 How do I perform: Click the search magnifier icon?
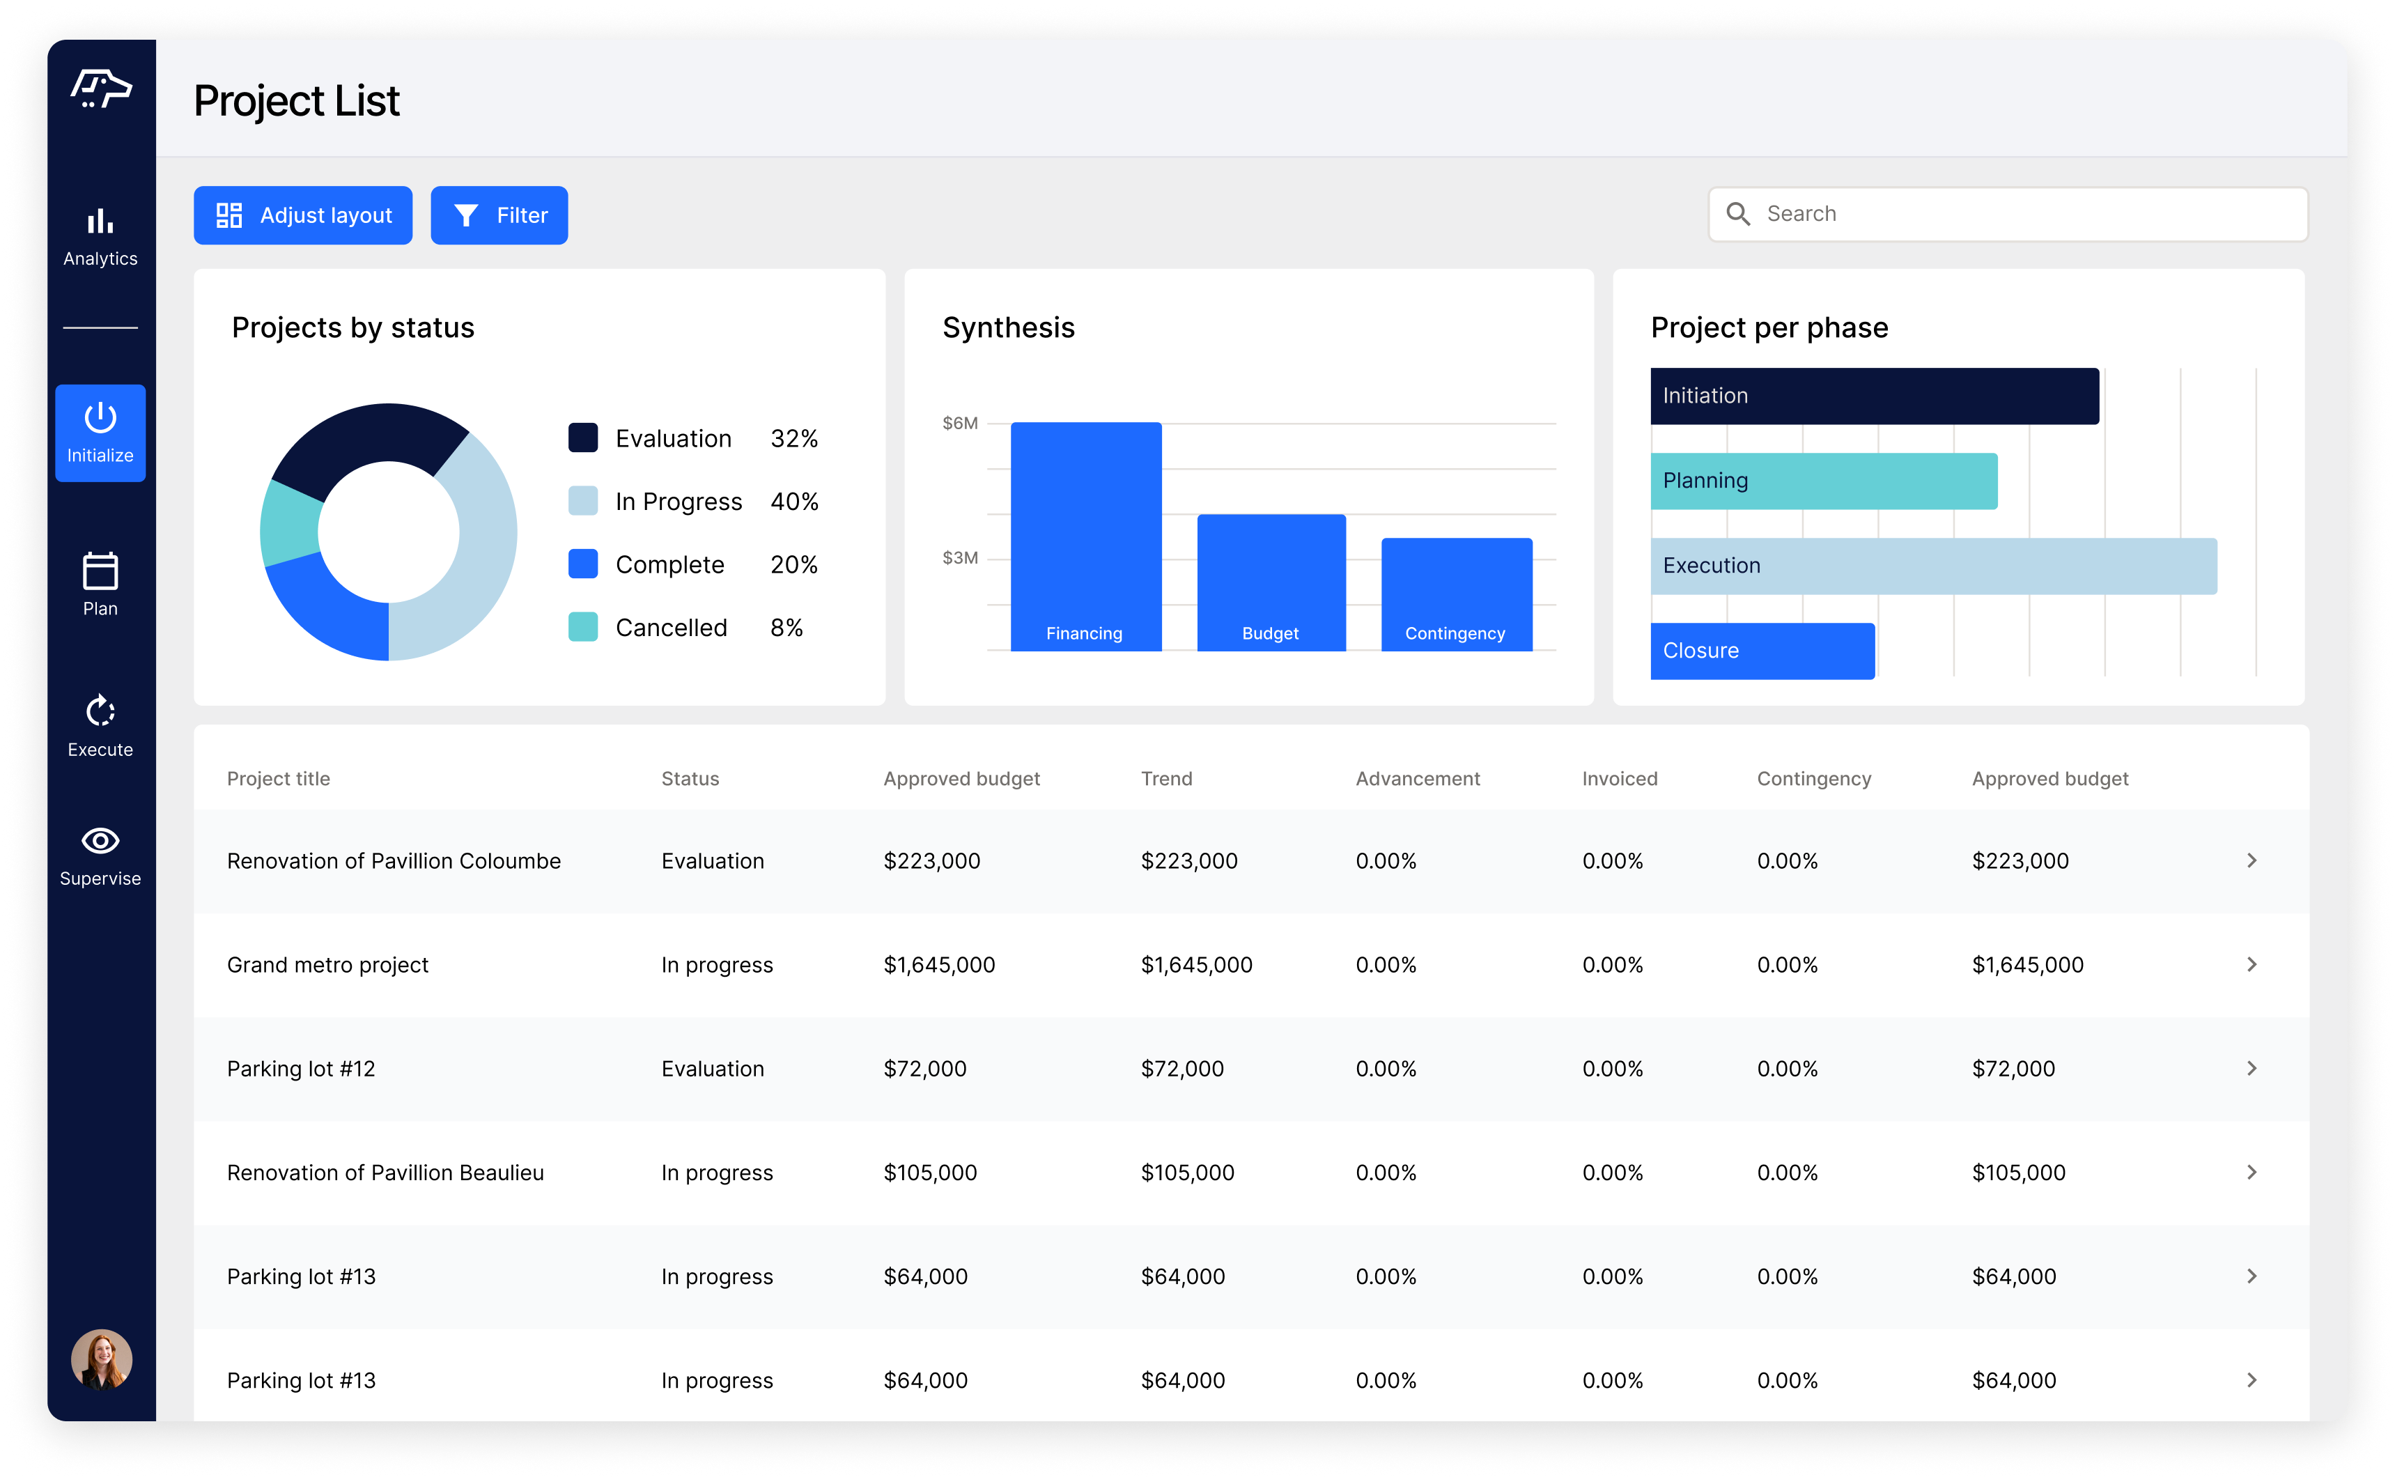tap(1737, 214)
